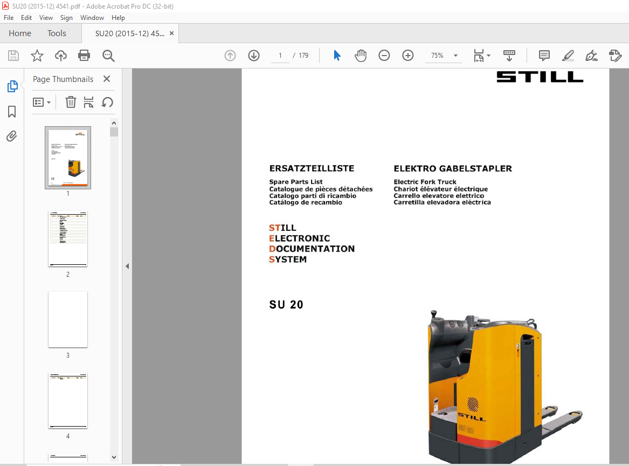This screenshot has width=629, height=466.
Task: Choose the Selection arrow tool
Action: (337, 56)
